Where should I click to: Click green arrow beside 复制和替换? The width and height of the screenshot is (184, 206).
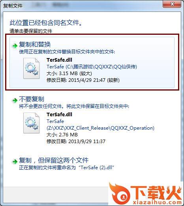[15, 46]
